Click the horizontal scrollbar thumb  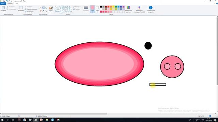tap(54, 114)
